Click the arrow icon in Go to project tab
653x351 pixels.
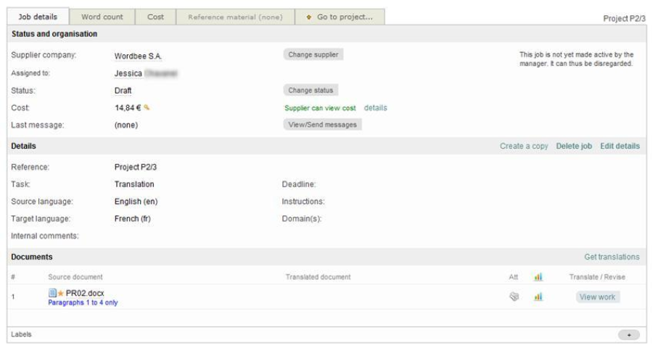pos(309,17)
